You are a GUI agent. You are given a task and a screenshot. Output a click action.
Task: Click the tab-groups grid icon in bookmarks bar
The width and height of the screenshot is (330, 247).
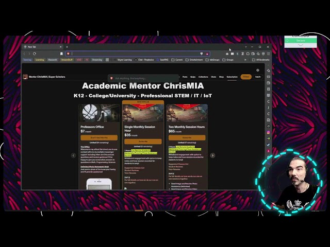pyautogui.click(x=107, y=60)
